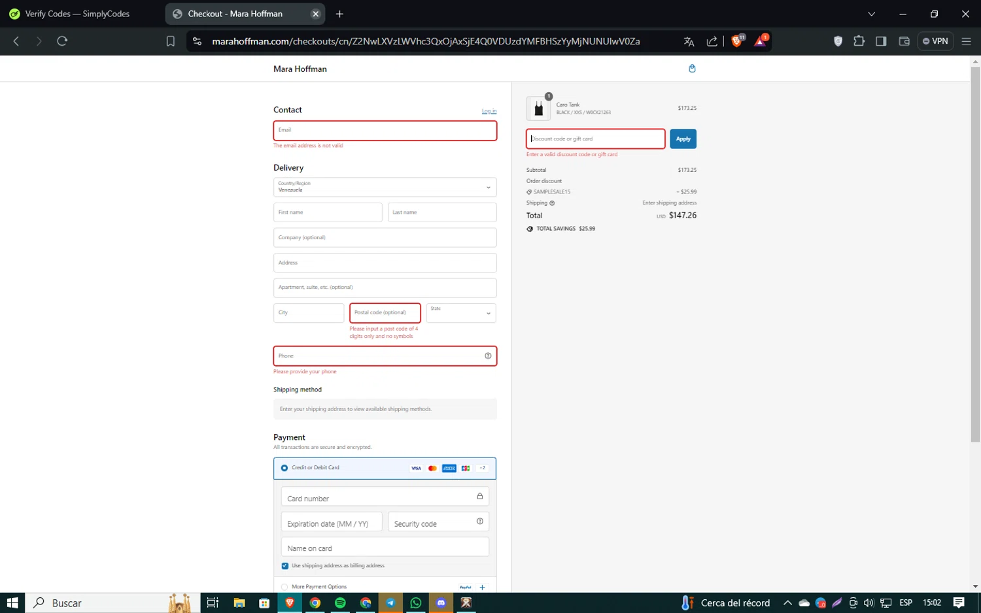Screen dimensions: 981x613
Task: Click the taskbar Buscar search box
Action: pos(111,603)
